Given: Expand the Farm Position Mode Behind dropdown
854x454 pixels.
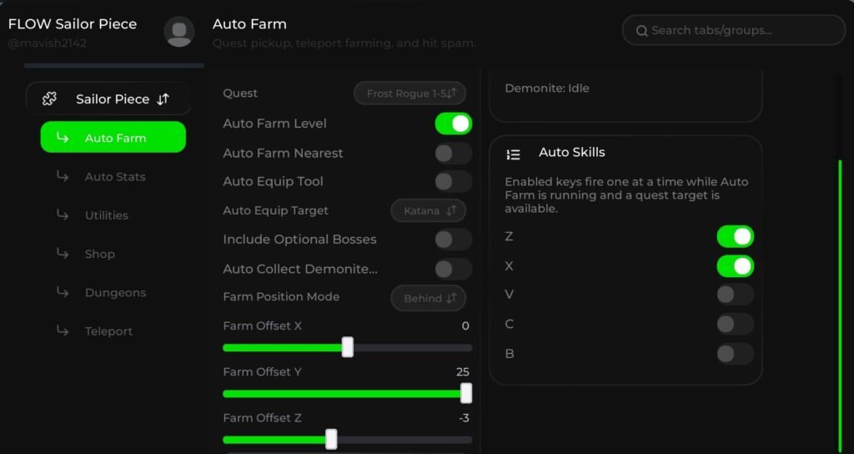Looking at the screenshot, I should (428, 298).
